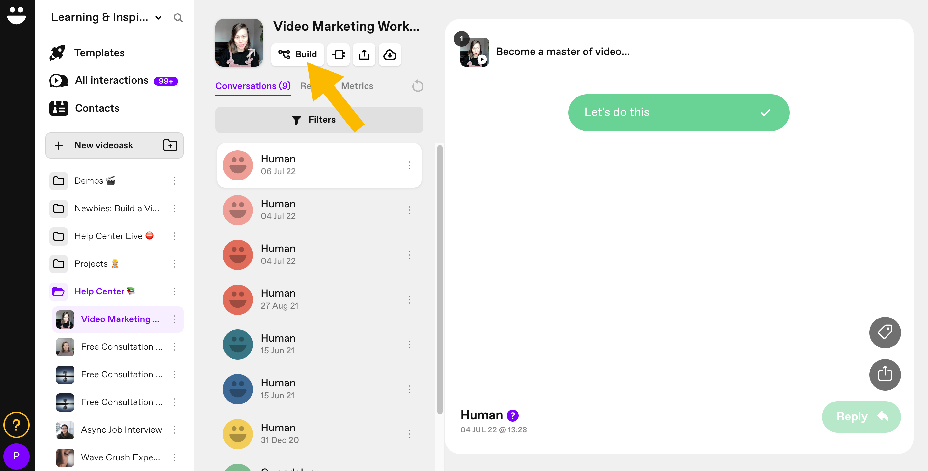Click the VideoAsk smiley logo
The width and height of the screenshot is (928, 471).
click(x=16, y=16)
